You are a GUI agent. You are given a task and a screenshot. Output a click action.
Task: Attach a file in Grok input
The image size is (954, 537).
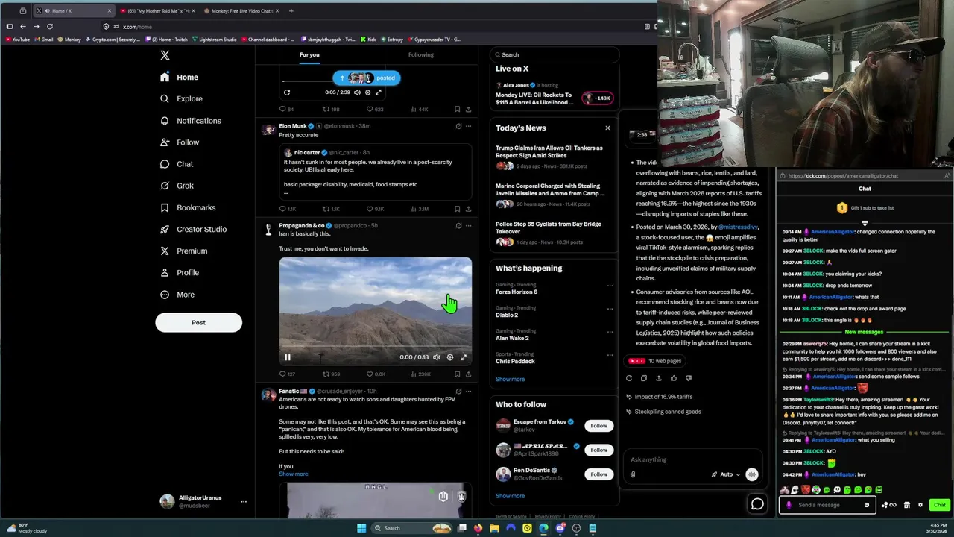point(633,474)
